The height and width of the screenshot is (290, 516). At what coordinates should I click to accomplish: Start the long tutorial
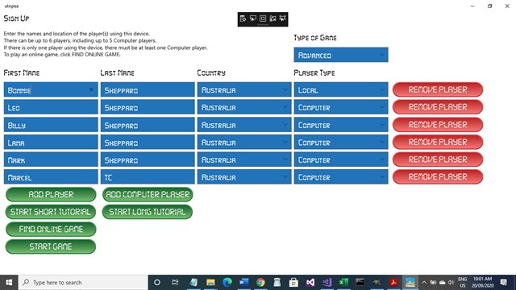[x=148, y=212]
